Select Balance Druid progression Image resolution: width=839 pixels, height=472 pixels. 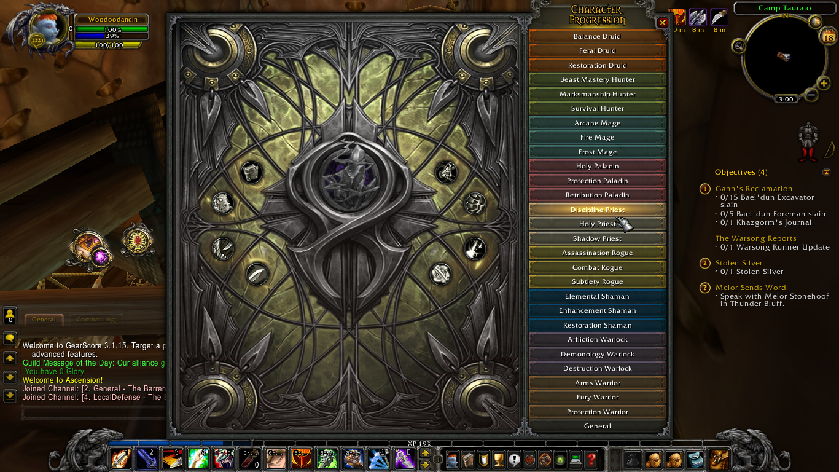pyautogui.click(x=598, y=36)
